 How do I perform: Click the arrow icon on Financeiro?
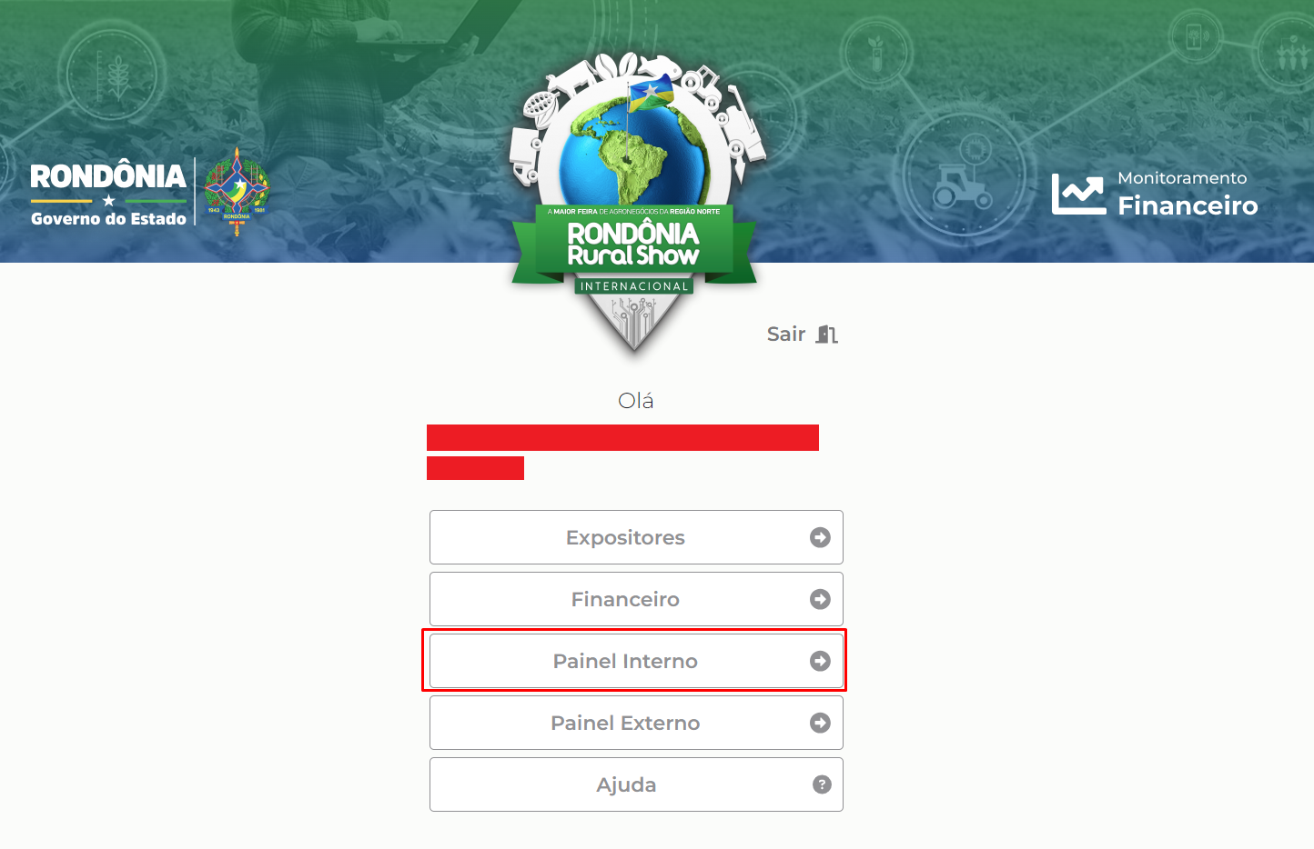820,599
